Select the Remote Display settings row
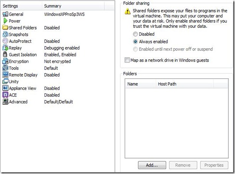The width and height of the screenshot is (235, 174). (x=57, y=75)
